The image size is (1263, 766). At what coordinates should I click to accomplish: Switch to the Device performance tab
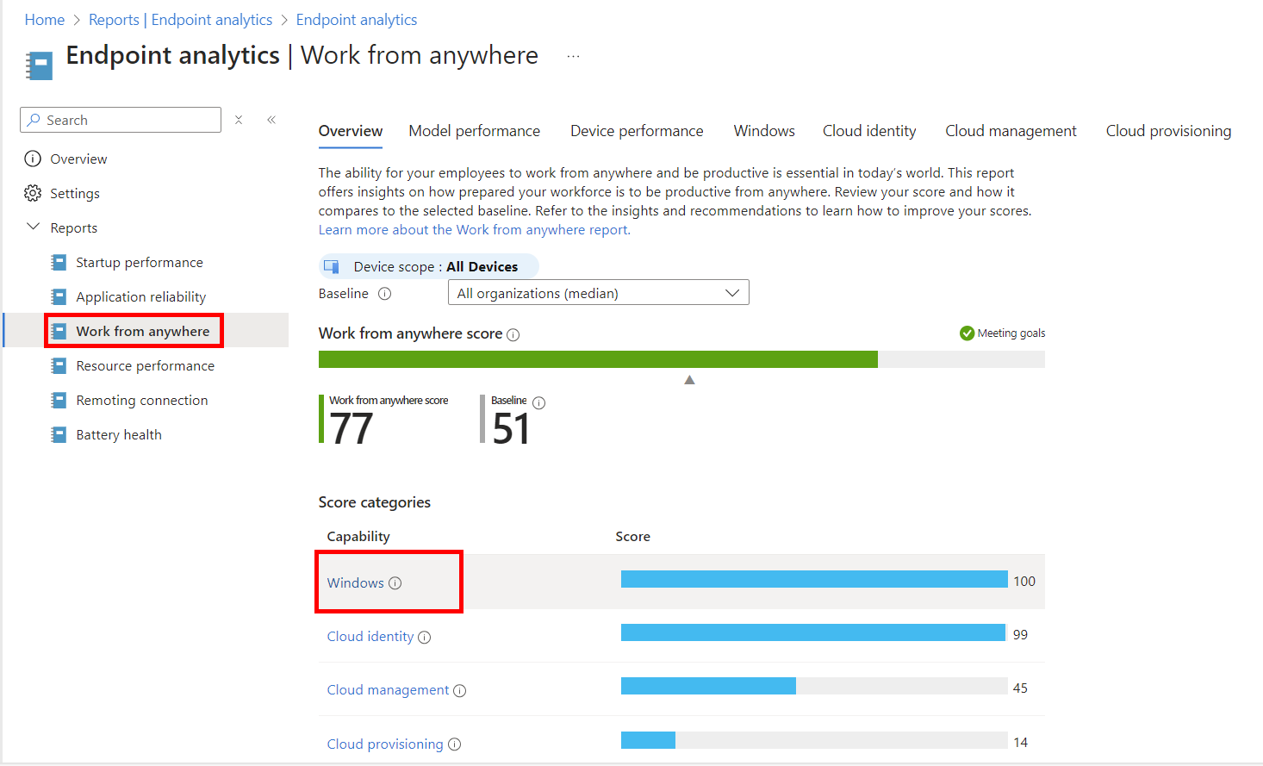(637, 131)
